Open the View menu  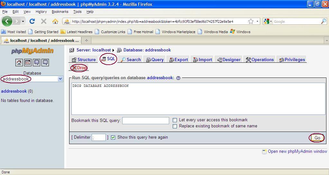pyautogui.click(x=27, y=12)
